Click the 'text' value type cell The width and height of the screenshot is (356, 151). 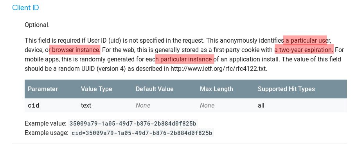[x=86, y=105]
